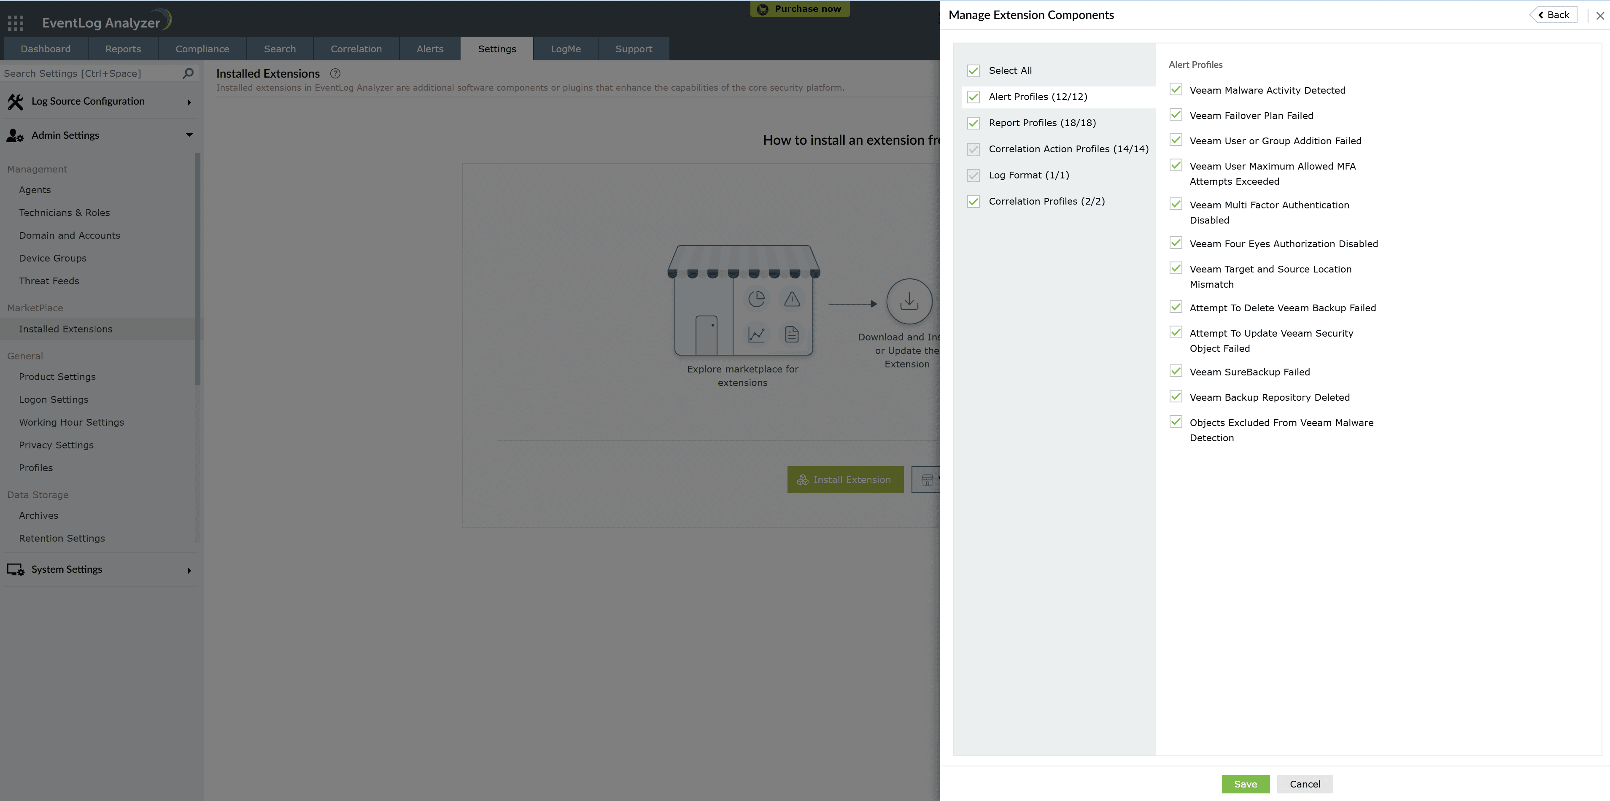Uncheck Veeam Malware Activity Detected alert
The height and width of the screenshot is (801, 1610).
[1176, 89]
